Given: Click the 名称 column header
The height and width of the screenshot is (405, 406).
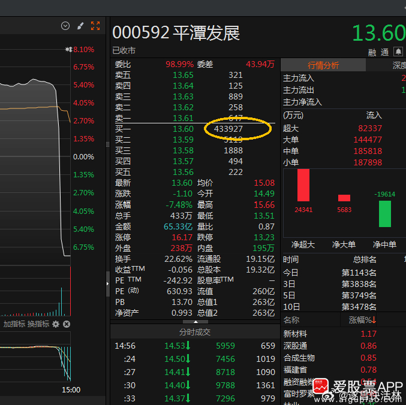Looking at the screenshot, I should (x=291, y=320).
